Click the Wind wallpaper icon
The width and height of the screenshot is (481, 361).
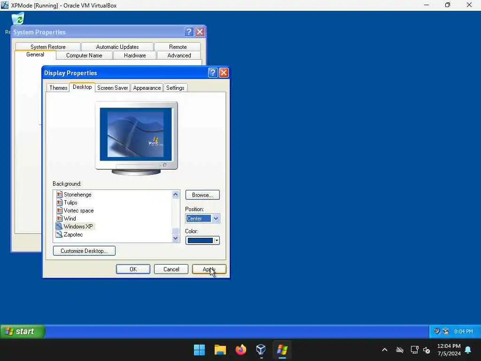[60, 219]
